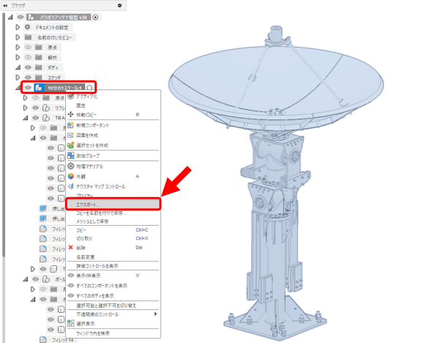Click the 剛性グループ icon

click(x=71, y=156)
